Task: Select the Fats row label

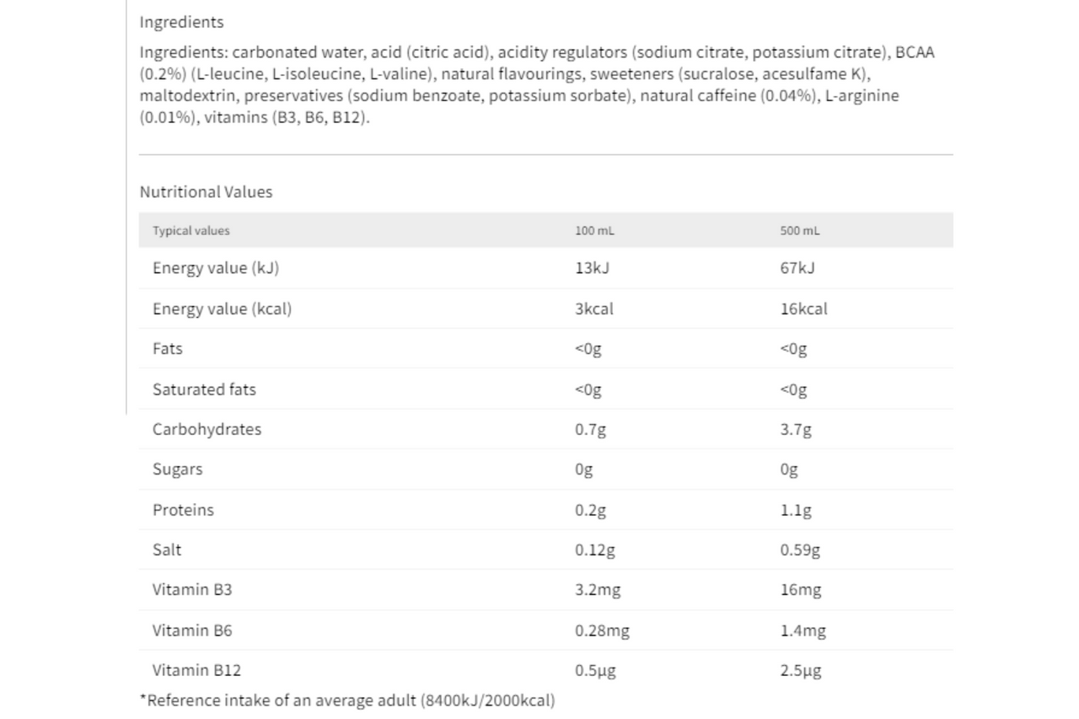Action: tap(167, 348)
